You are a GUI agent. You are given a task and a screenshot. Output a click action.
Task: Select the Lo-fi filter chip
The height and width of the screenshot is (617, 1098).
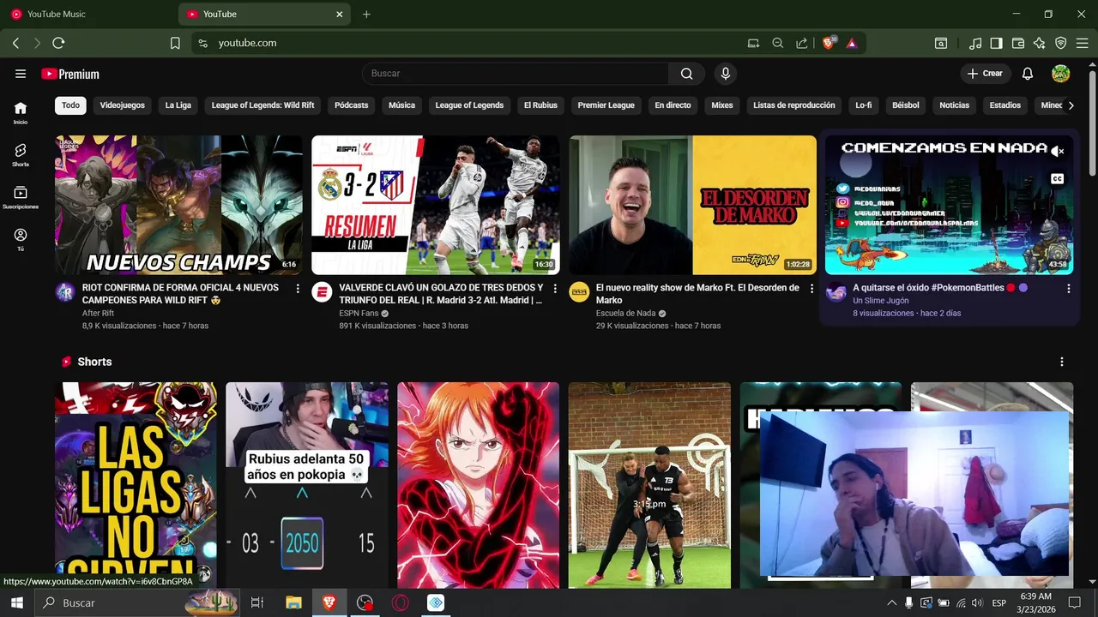click(x=864, y=105)
